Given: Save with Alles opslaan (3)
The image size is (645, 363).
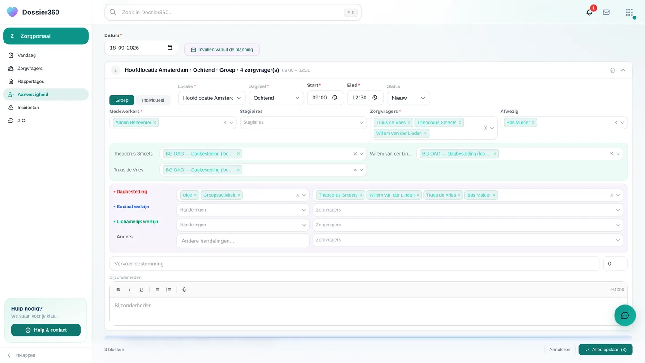Looking at the screenshot, I should [x=606, y=350].
